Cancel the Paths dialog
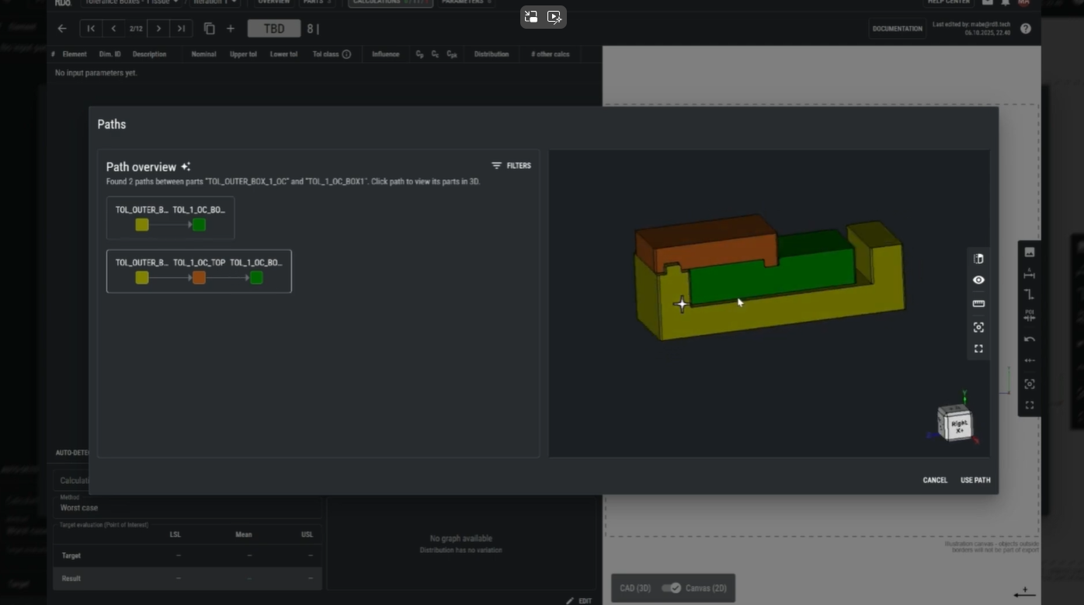Image resolution: width=1084 pixels, height=605 pixels. click(935, 480)
